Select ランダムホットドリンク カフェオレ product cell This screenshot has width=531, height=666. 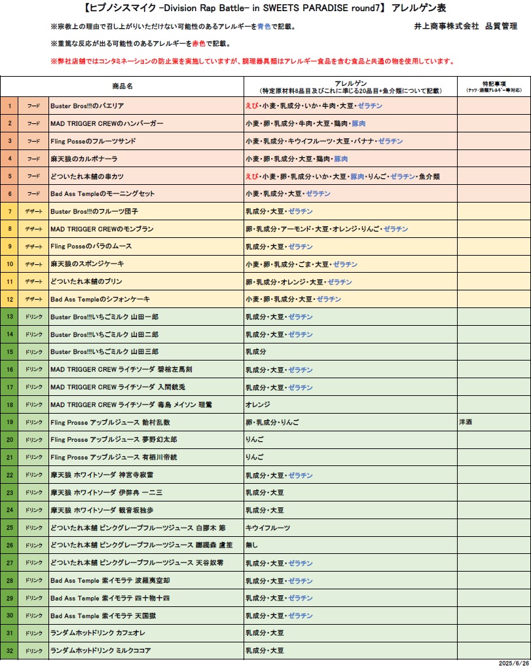click(x=146, y=633)
